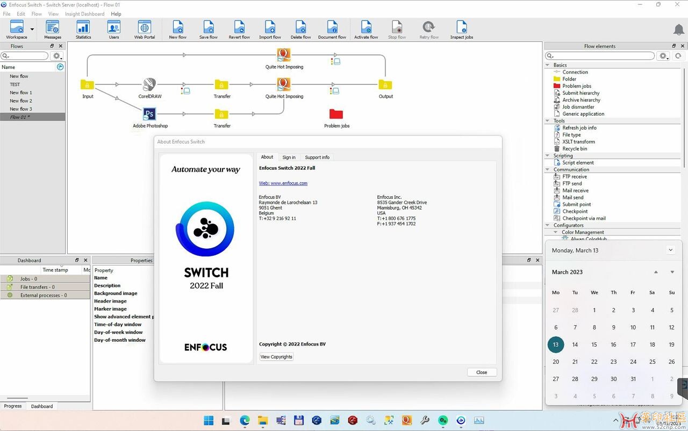Select FTP receive element
Viewport: 688px width, 431px height.
[x=574, y=177]
